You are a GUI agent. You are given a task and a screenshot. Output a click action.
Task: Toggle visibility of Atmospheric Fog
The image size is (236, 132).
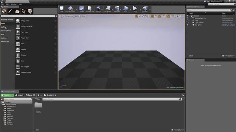tap(188, 18)
